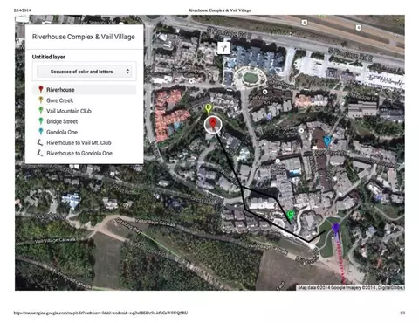Click the red marker A on the map
Viewport: 419px width, 323px height.
(213, 124)
